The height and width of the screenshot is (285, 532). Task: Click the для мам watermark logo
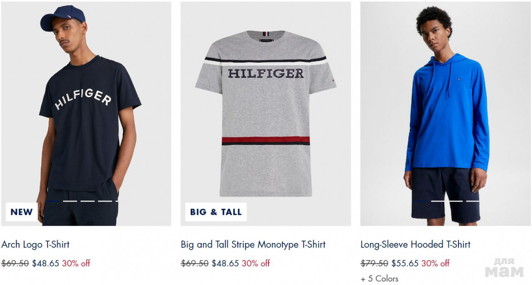point(504,268)
